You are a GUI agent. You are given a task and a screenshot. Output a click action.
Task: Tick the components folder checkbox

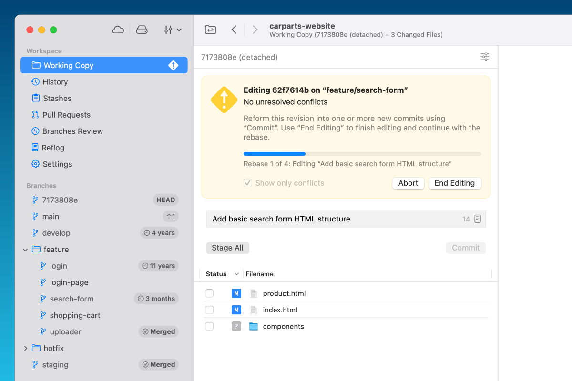pyautogui.click(x=209, y=327)
